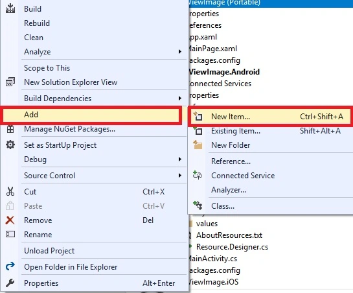Click the Connected Service cloud icon
Image resolution: width=353 pixels, height=293 pixels.
[x=198, y=175]
